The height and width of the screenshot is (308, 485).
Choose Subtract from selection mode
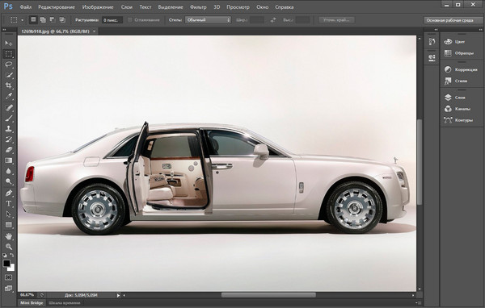click(x=53, y=19)
